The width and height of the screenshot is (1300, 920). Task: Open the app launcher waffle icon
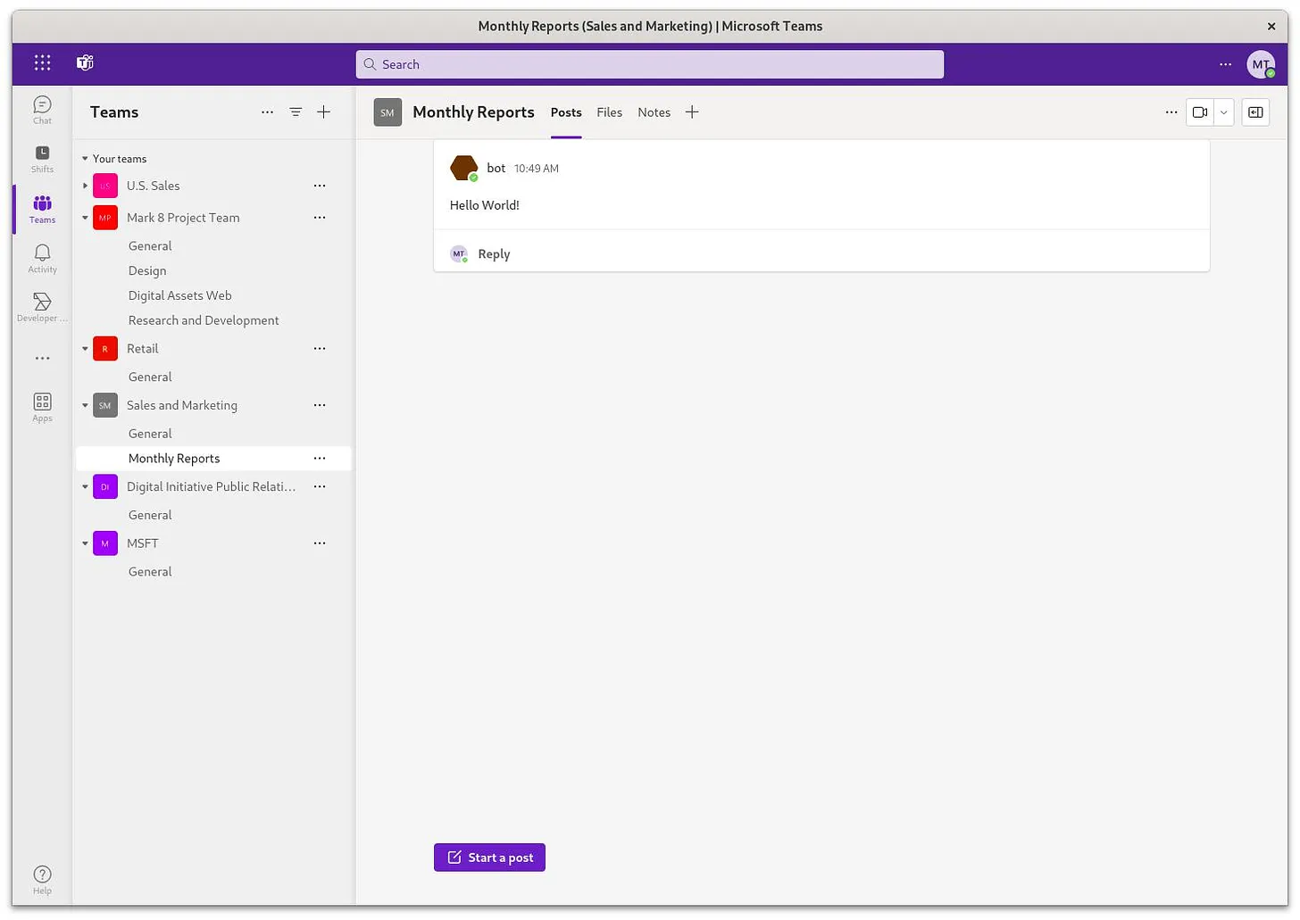pos(42,63)
